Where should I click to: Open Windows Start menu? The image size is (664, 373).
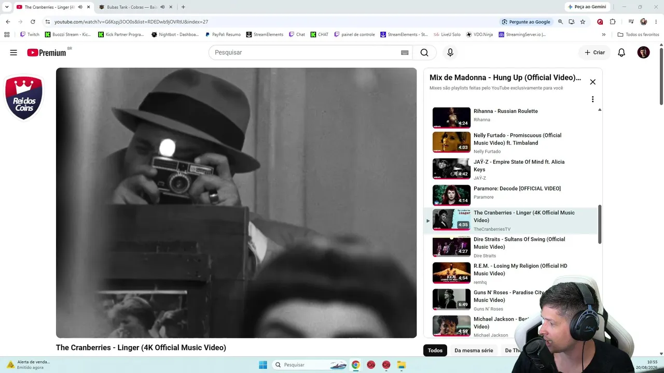263,365
